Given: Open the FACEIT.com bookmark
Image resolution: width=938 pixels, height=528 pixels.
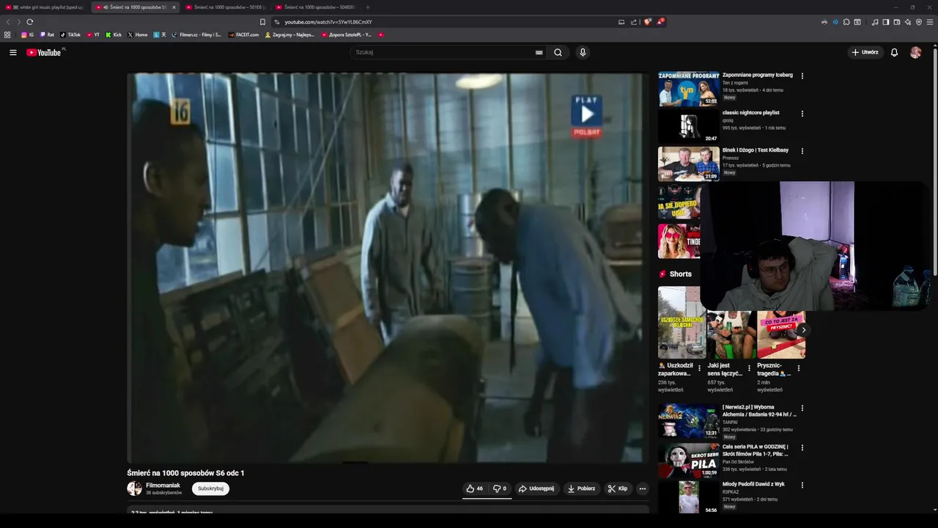Looking at the screenshot, I should tap(243, 34).
